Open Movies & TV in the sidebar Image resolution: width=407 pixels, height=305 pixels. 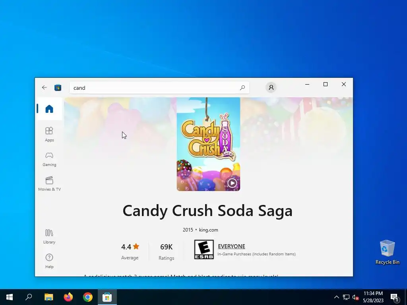pyautogui.click(x=49, y=183)
